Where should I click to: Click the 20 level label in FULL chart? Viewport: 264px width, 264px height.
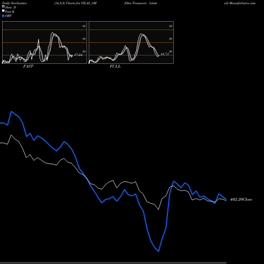[x=171, y=51]
